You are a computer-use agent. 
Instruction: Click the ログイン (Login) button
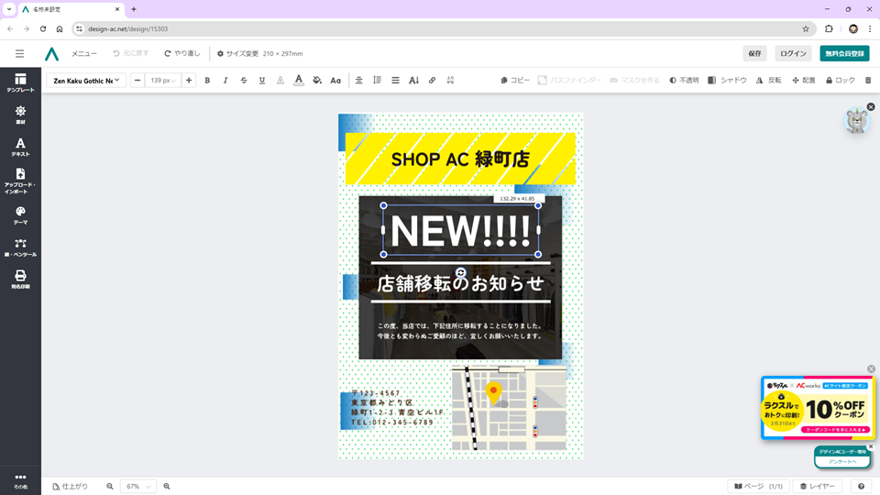(793, 53)
